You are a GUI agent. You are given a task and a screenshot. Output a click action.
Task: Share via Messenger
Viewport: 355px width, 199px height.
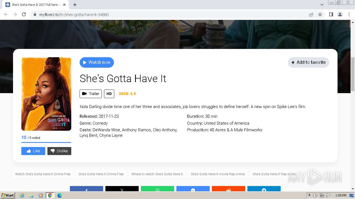click(193, 189)
